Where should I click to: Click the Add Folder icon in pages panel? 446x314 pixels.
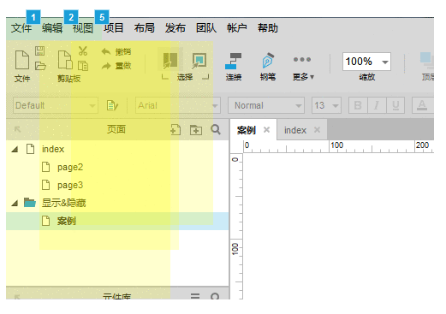(x=196, y=130)
